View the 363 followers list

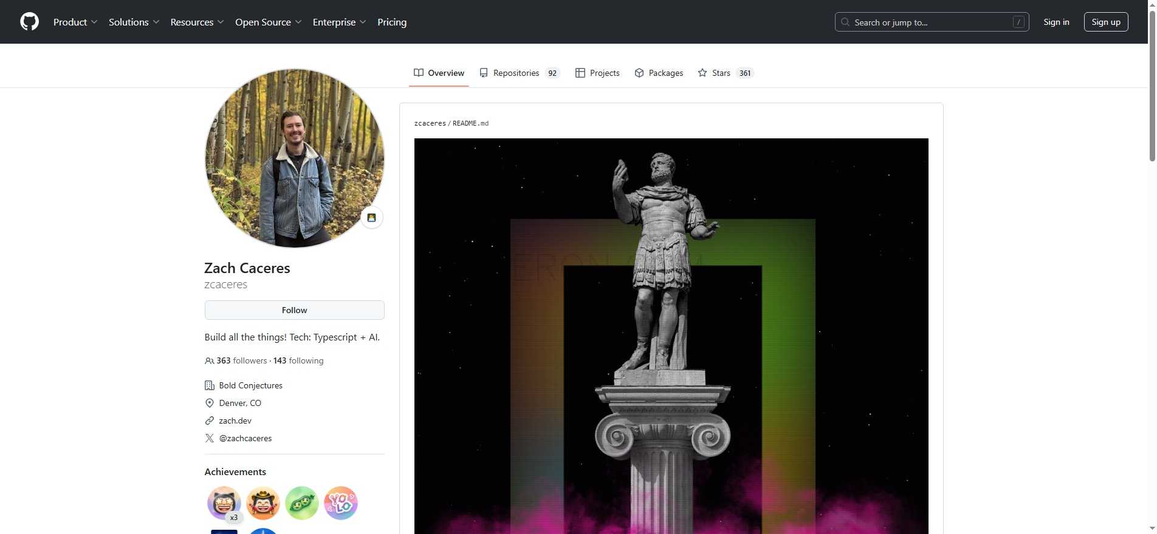[242, 360]
